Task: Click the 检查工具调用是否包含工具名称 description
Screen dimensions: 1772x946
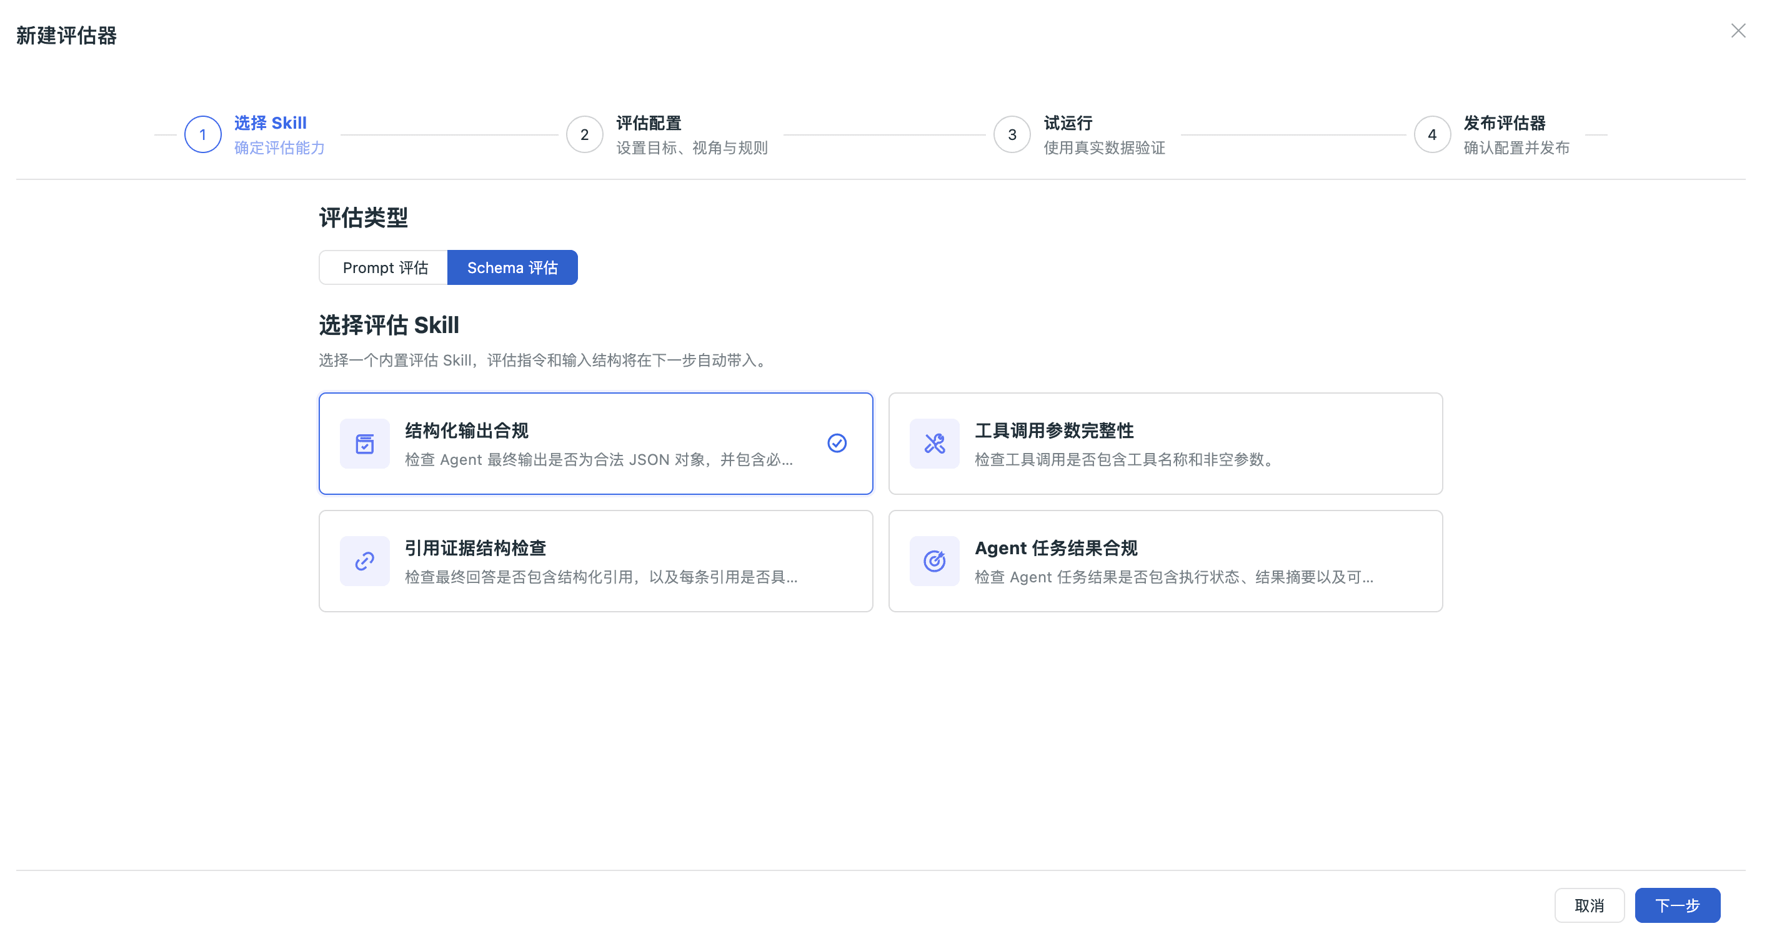Action: 1127,460
